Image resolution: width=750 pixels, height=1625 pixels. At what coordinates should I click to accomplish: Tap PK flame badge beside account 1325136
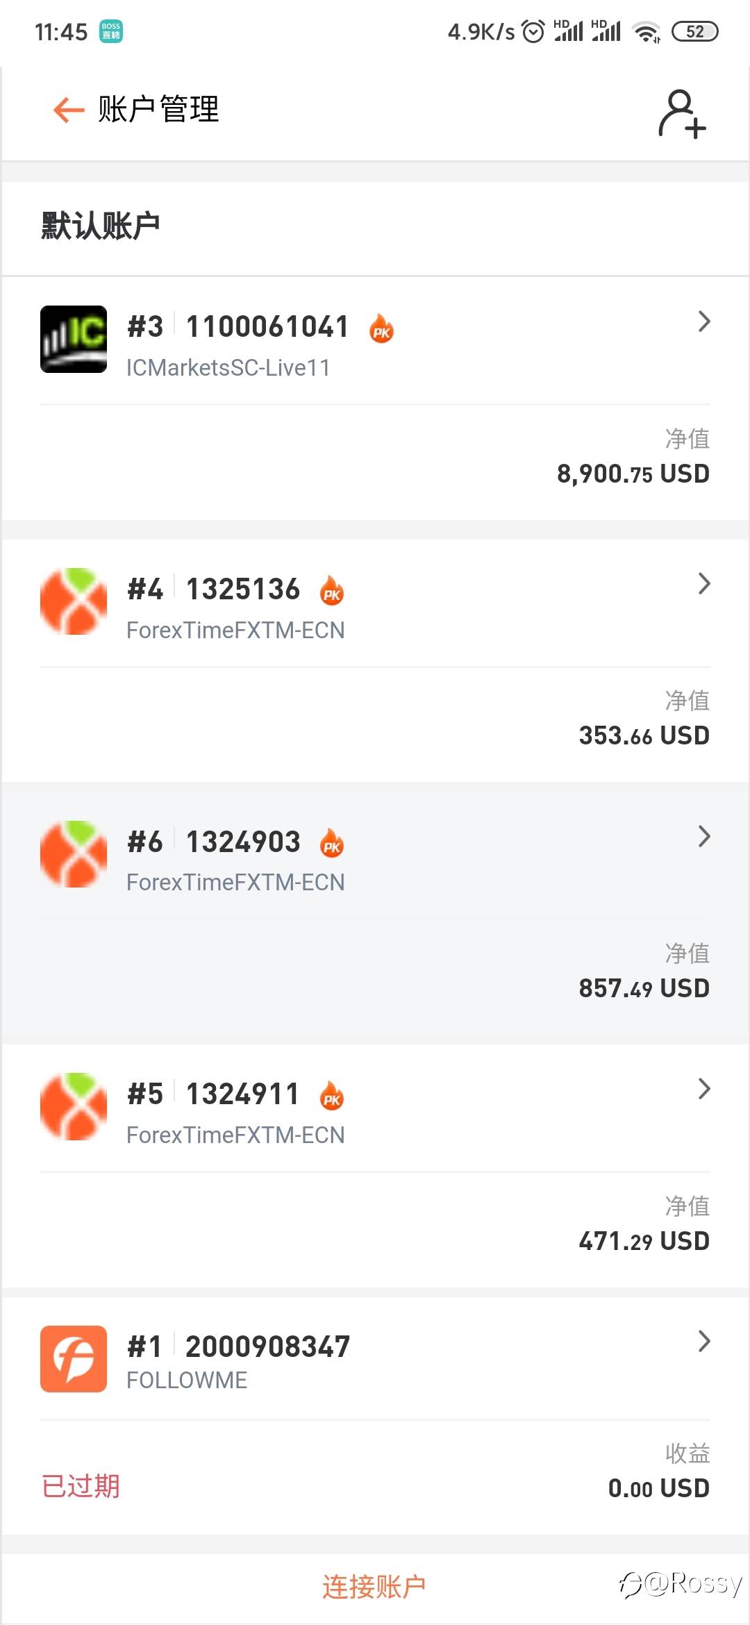(x=332, y=590)
